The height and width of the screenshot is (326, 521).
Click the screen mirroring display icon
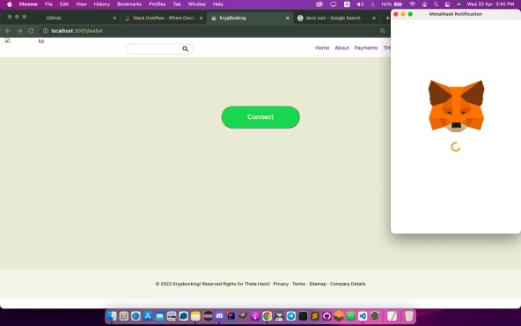tap(334, 4)
